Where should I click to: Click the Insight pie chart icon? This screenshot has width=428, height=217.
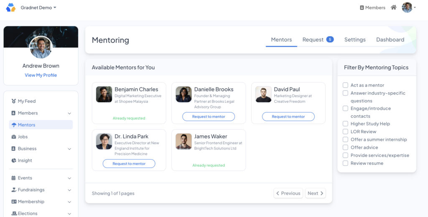(14, 160)
